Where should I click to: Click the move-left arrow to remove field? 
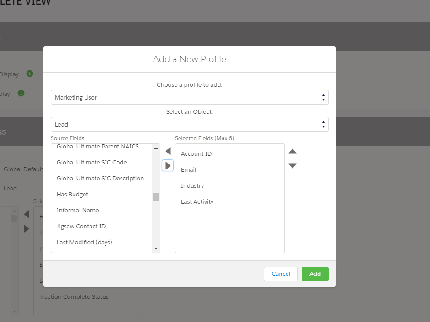tap(168, 151)
